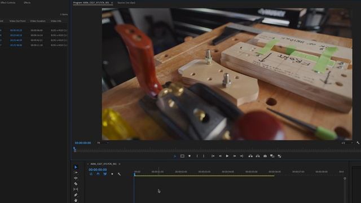Click the Program monitor blue timecode
The width and height of the screenshot is (361, 203).
(83, 143)
